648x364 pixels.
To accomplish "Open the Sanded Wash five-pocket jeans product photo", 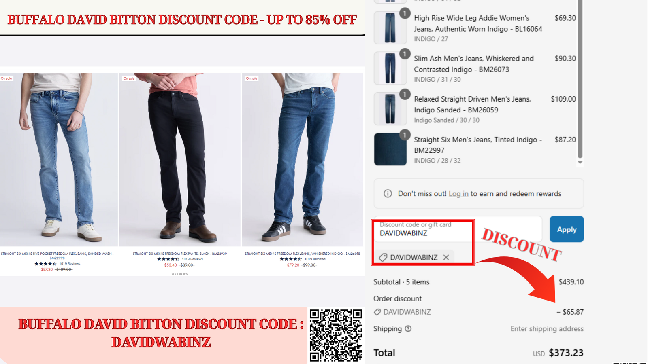I will [x=59, y=159].
